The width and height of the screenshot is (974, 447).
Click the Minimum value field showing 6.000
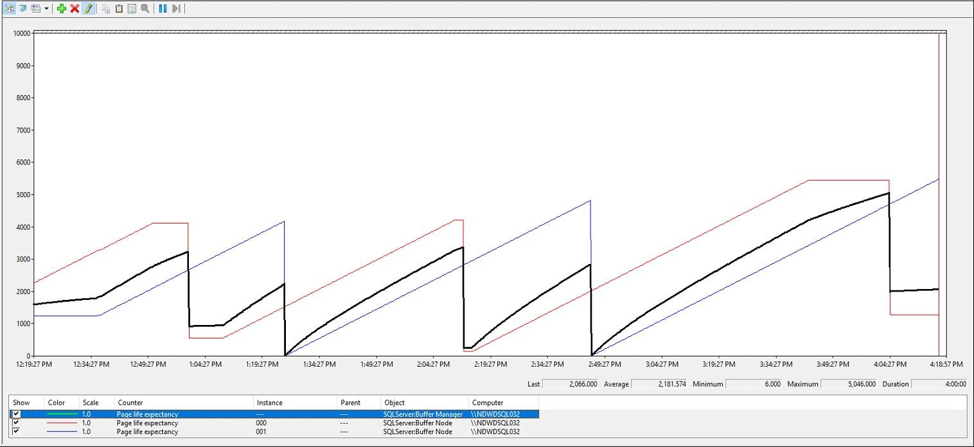754,384
